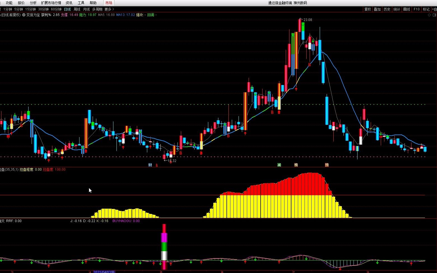
Task: Click the 减 marker below chart
Action: 279,165
